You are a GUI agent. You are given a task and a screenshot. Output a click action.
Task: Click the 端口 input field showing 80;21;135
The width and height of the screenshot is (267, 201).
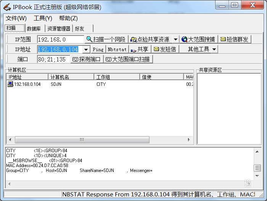point(53,59)
